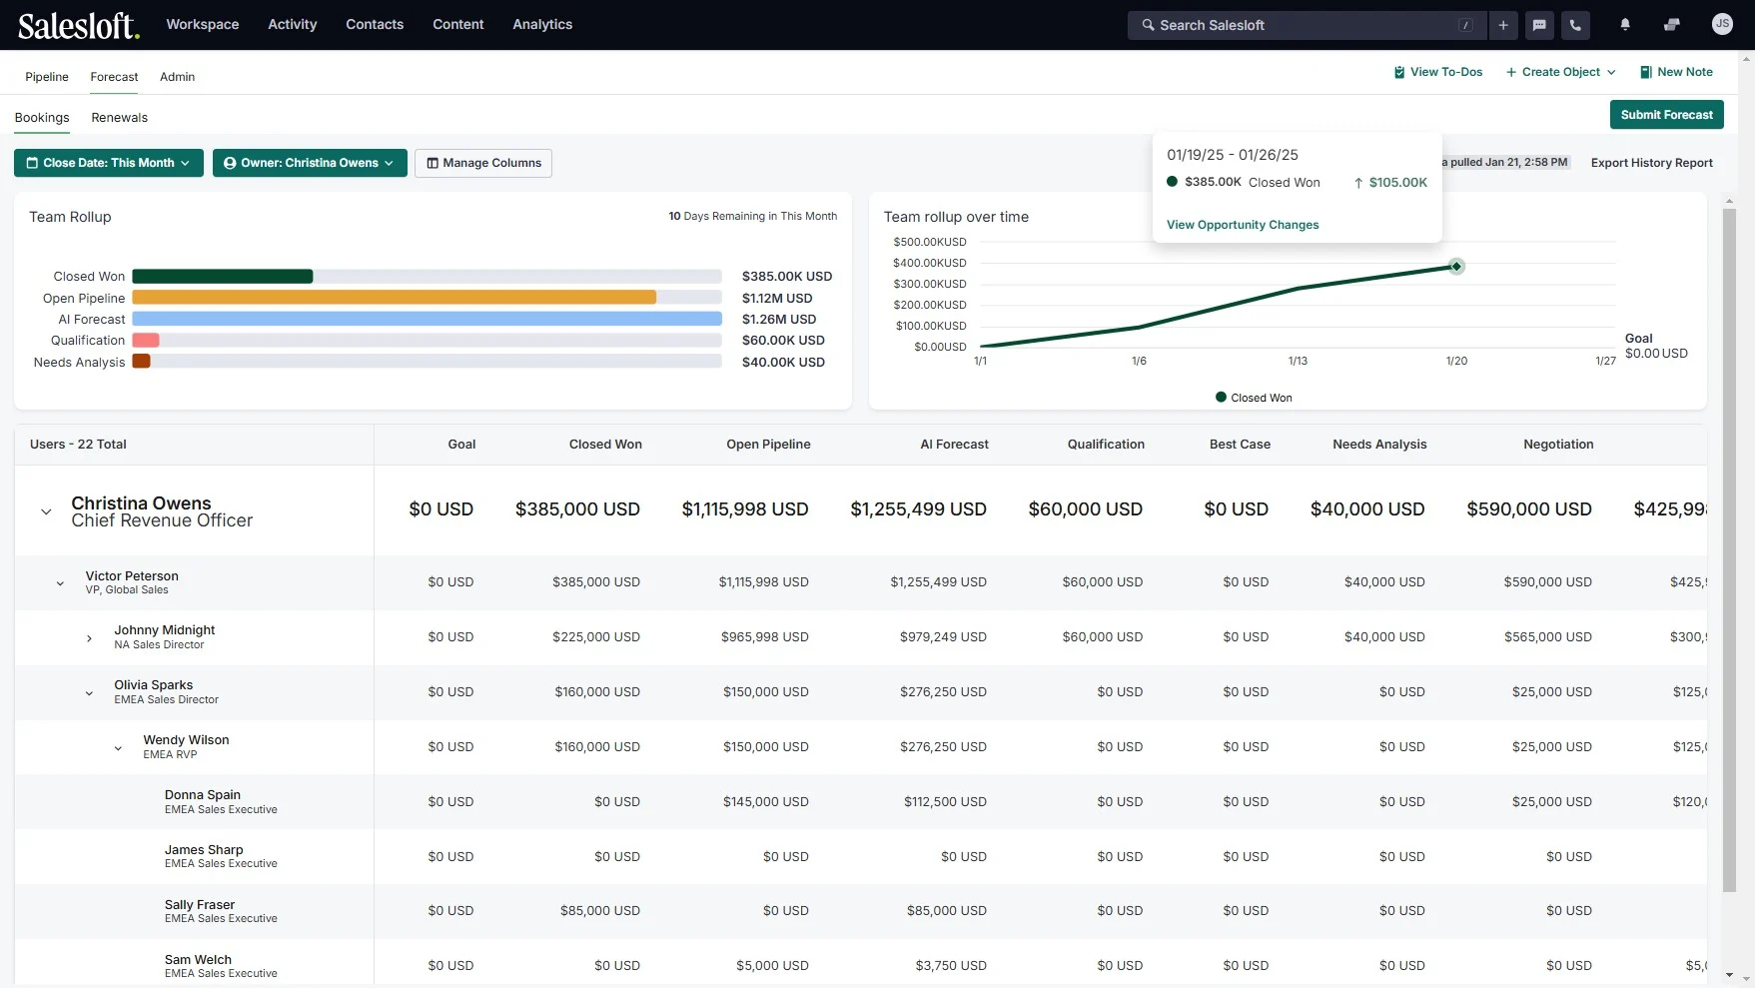The image size is (1755, 988).
Task: Select the Bookings sub-tab
Action: 42,118
